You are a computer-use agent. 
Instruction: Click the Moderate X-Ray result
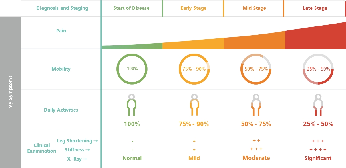[x=256, y=158]
